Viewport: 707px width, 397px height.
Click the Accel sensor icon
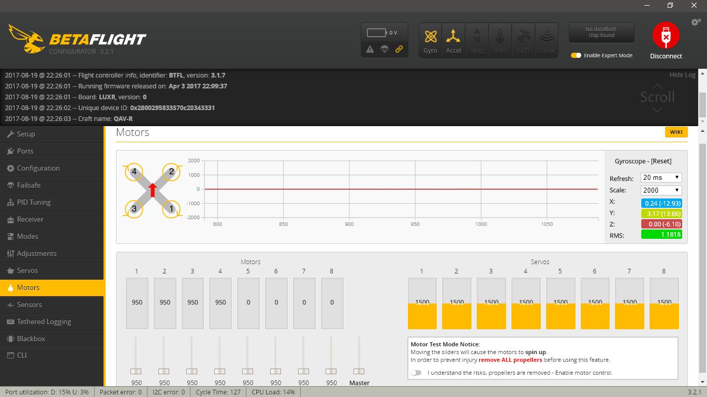[x=453, y=40]
